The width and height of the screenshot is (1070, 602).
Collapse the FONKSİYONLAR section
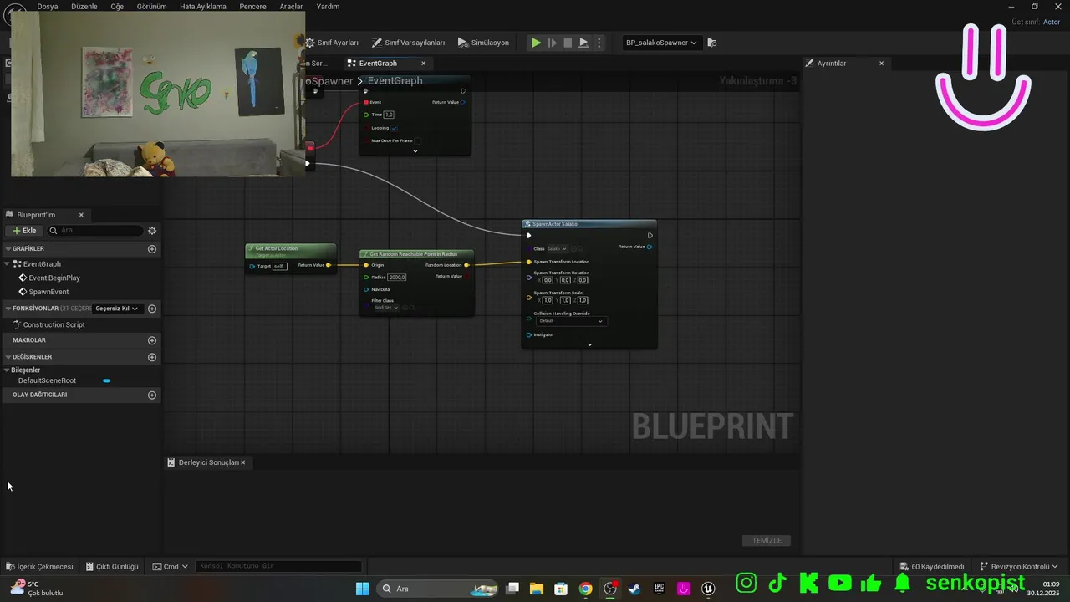pyautogui.click(x=8, y=309)
